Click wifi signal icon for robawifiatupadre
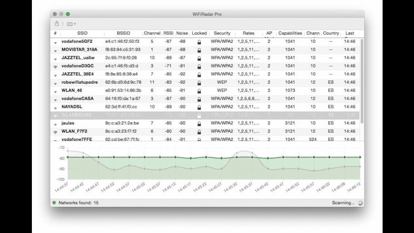This screenshot has width=414, height=233. 56,83
